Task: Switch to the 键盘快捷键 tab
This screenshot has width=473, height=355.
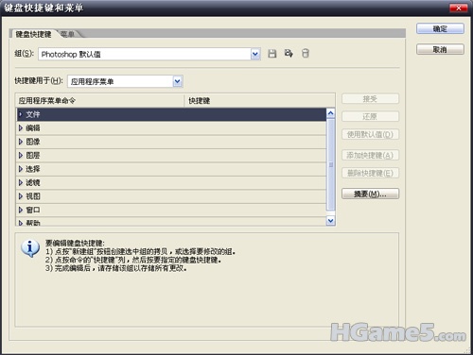Action: (33, 34)
